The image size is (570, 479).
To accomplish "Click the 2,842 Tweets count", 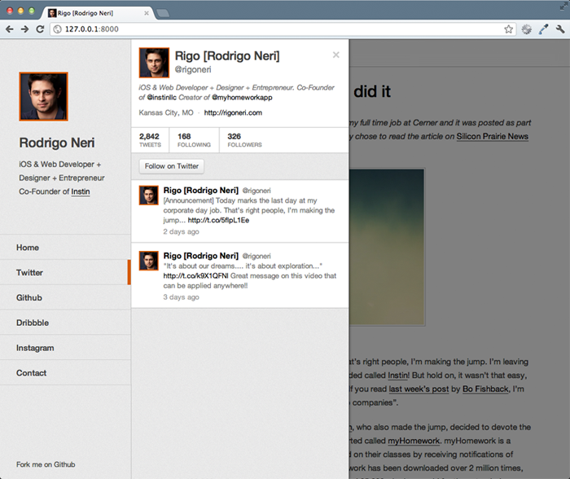I will (150, 140).
